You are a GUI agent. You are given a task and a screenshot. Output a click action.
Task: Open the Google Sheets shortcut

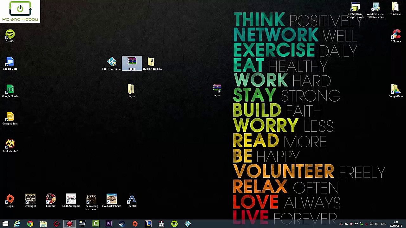[x=10, y=91]
